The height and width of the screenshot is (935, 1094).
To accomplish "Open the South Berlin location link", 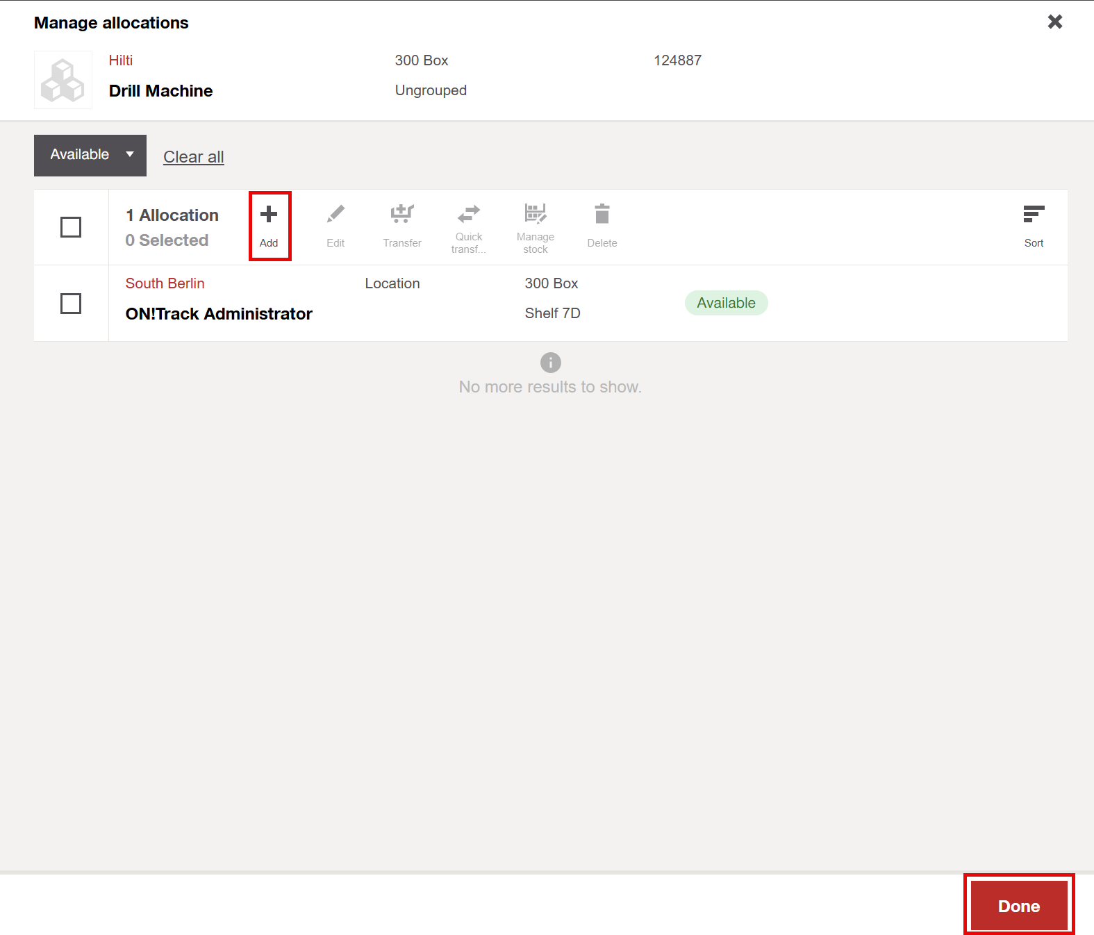I will 165,283.
